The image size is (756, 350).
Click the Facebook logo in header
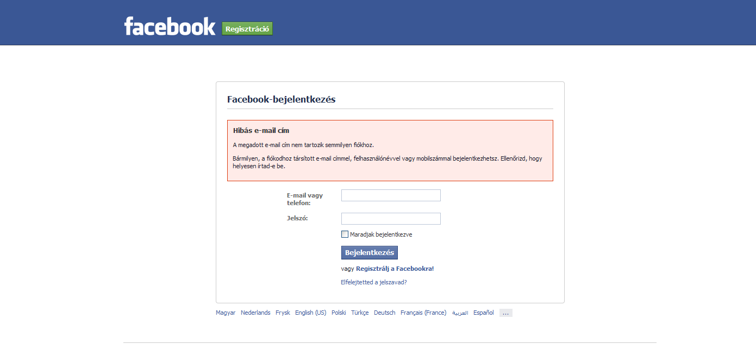pyautogui.click(x=170, y=26)
